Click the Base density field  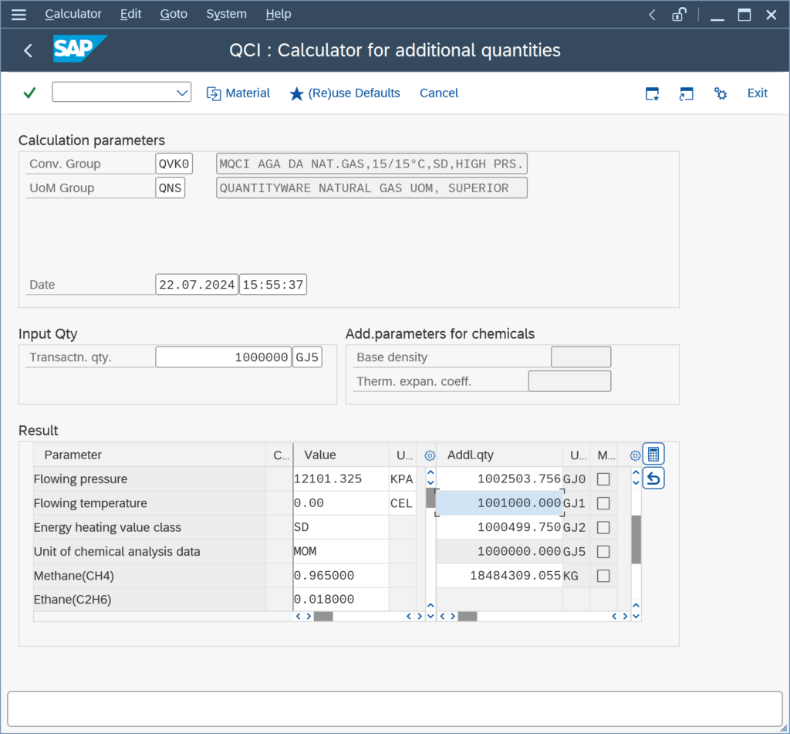point(581,357)
